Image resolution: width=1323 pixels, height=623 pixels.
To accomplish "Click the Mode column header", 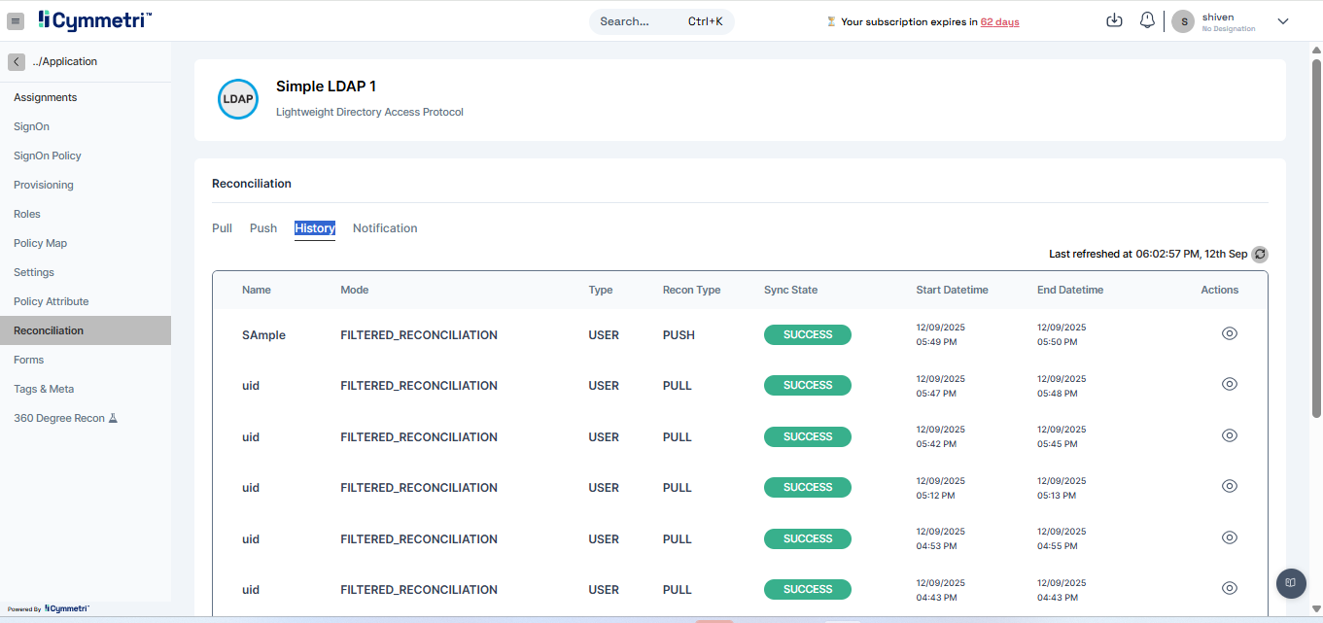I will pyautogui.click(x=355, y=290).
